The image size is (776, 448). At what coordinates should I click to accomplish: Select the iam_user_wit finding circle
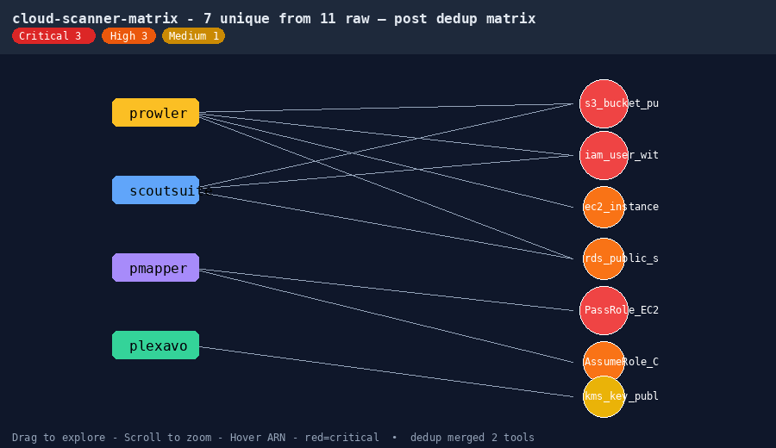pyautogui.click(x=604, y=155)
